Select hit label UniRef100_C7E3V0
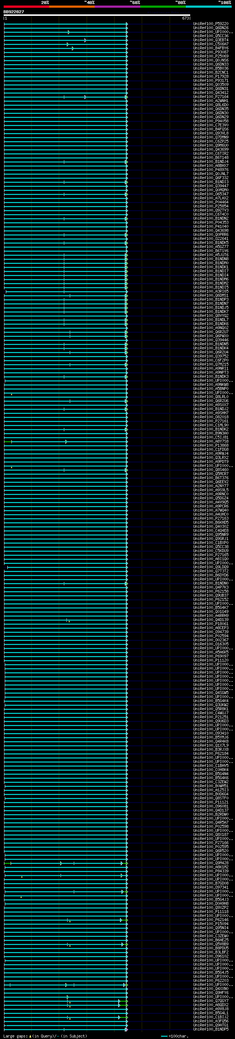The height and width of the screenshot is (1039, 235). pos(211,125)
